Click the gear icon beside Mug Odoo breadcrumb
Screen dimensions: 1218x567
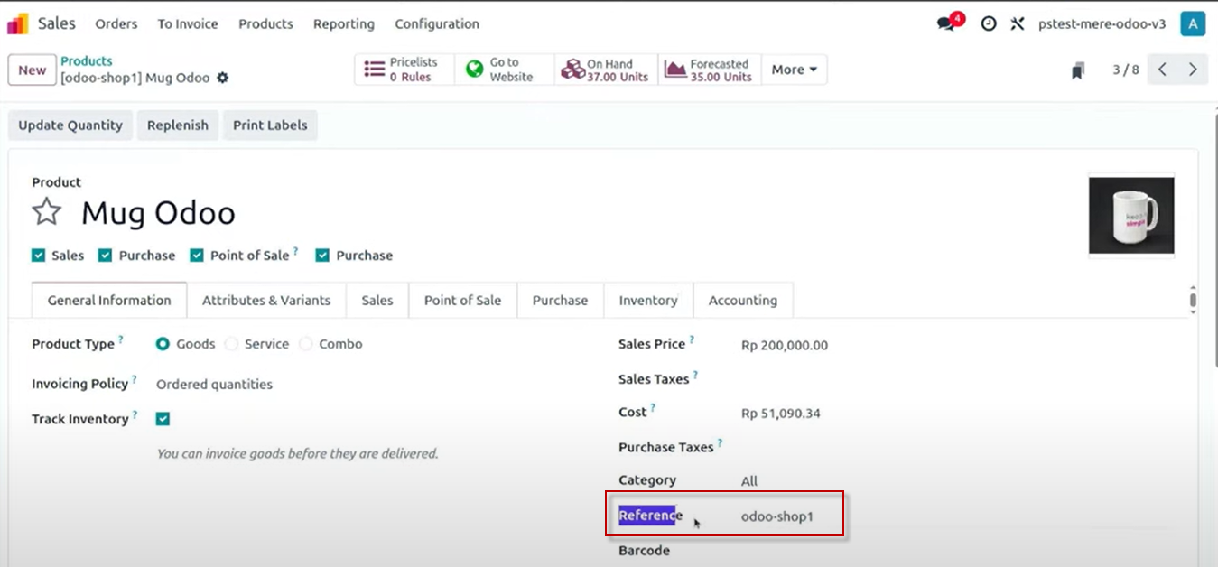(x=222, y=79)
